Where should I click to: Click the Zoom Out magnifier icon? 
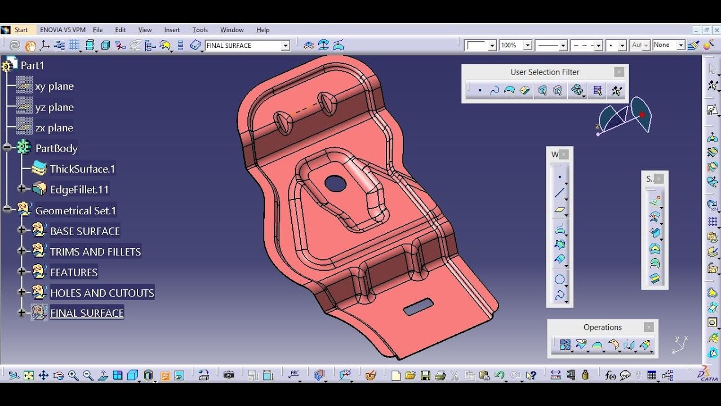pyautogui.click(x=88, y=375)
